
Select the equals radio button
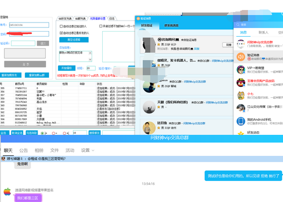coord(54,133)
